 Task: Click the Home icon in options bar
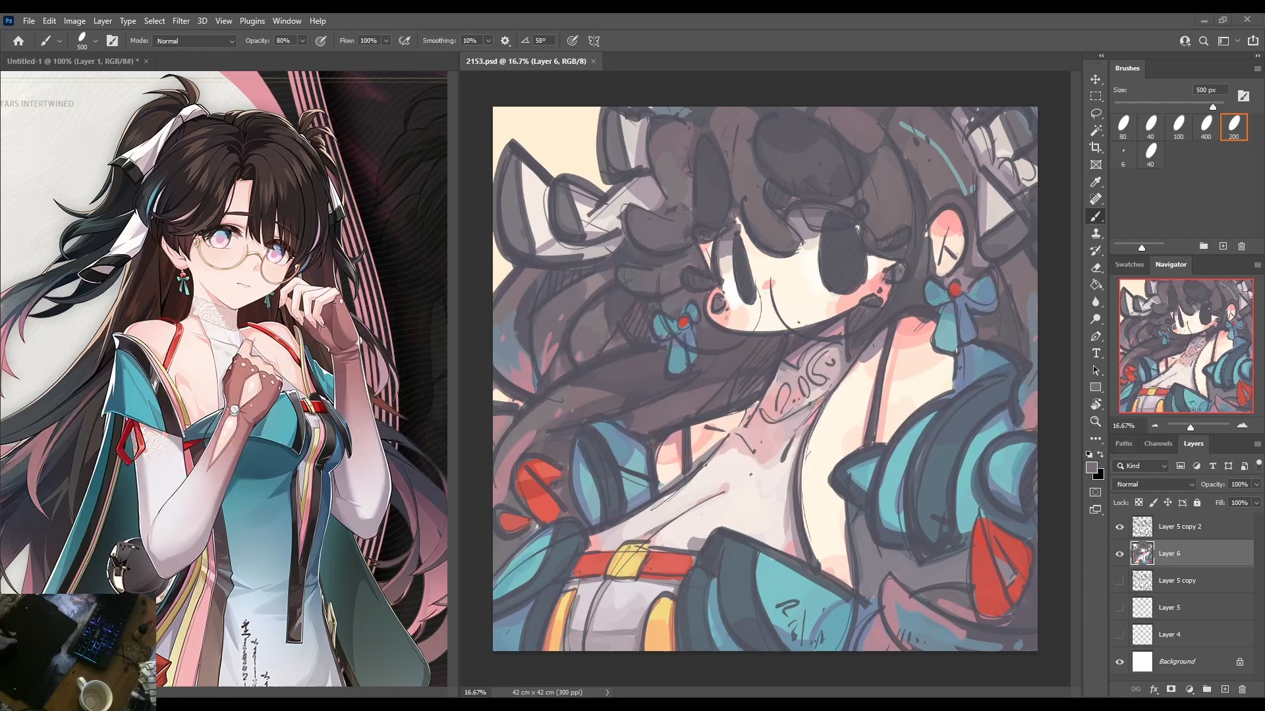point(18,41)
